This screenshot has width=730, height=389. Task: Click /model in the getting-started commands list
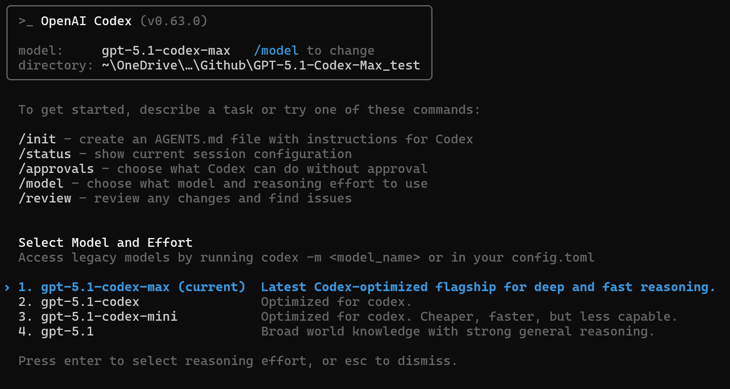pos(41,184)
